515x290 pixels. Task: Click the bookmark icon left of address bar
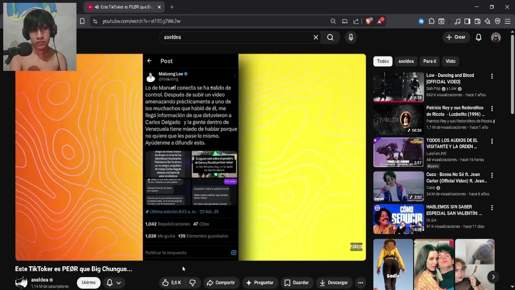(82, 21)
